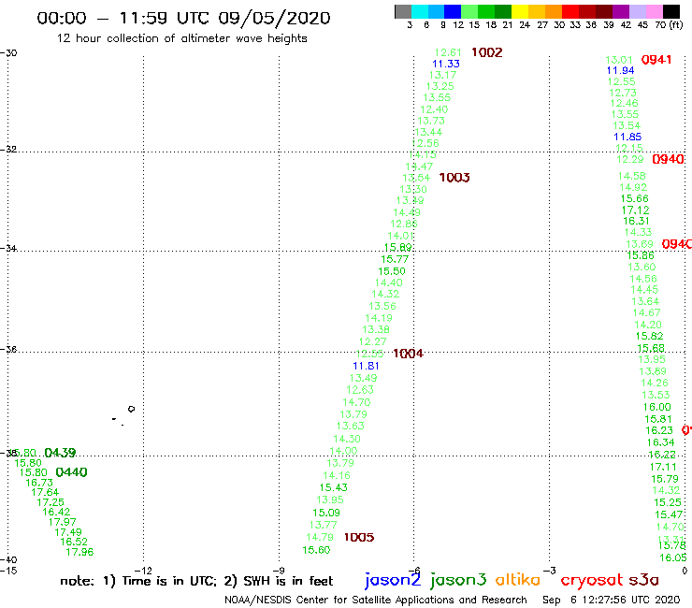Click the wave height value '14.19'

pyautogui.click(x=379, y=318)
